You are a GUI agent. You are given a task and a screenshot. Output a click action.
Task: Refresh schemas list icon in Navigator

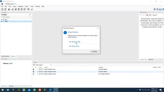click(30, 15)
